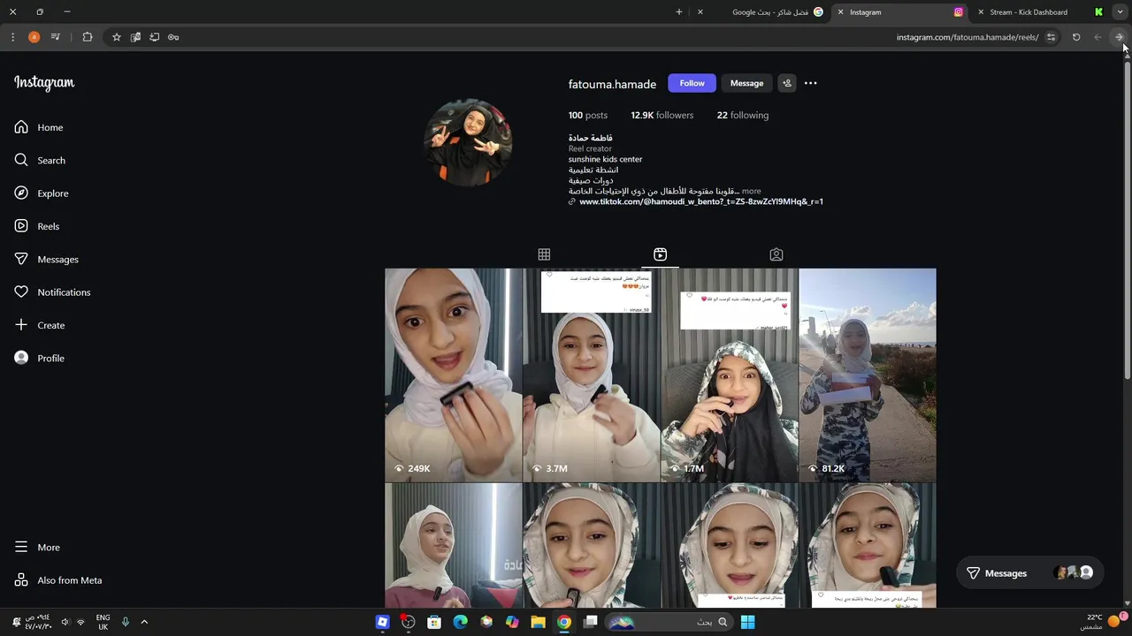Open Notifications in the sidebar
The image size is (1132, 636).
pos(52,292)
